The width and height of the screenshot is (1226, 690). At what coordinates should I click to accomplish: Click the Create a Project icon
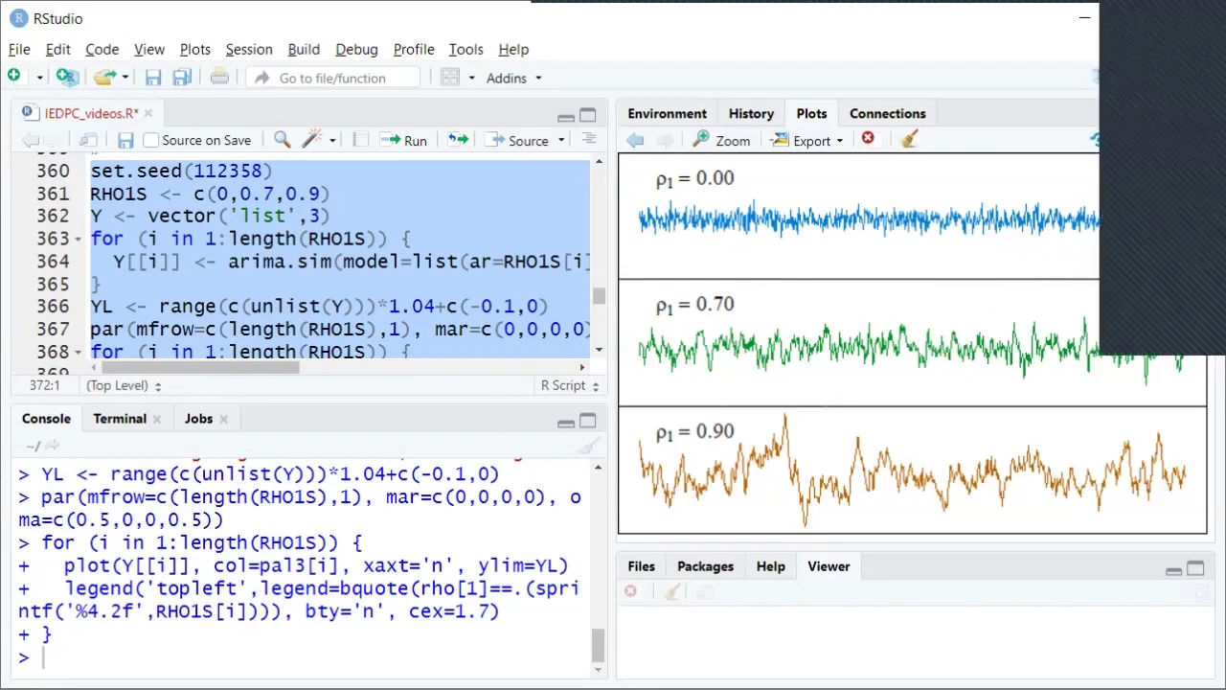coord(66,77)
